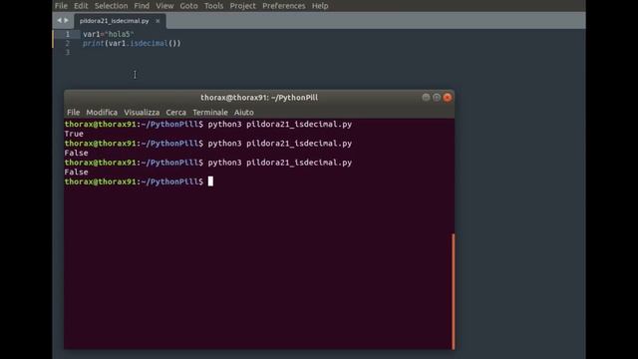This screenshot has height=359, width=638.
Task: Open terminal Modifica menu
Action: click(102, 113)
